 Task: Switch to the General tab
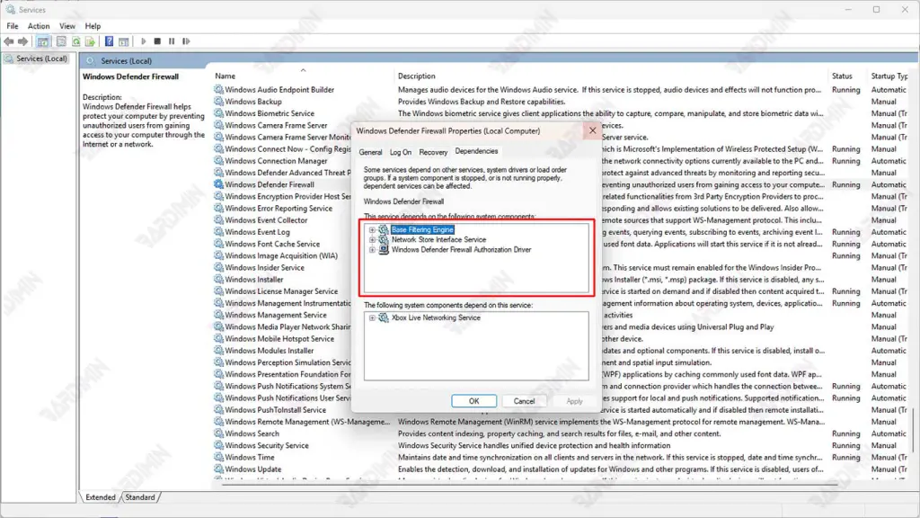pos(370,152)
